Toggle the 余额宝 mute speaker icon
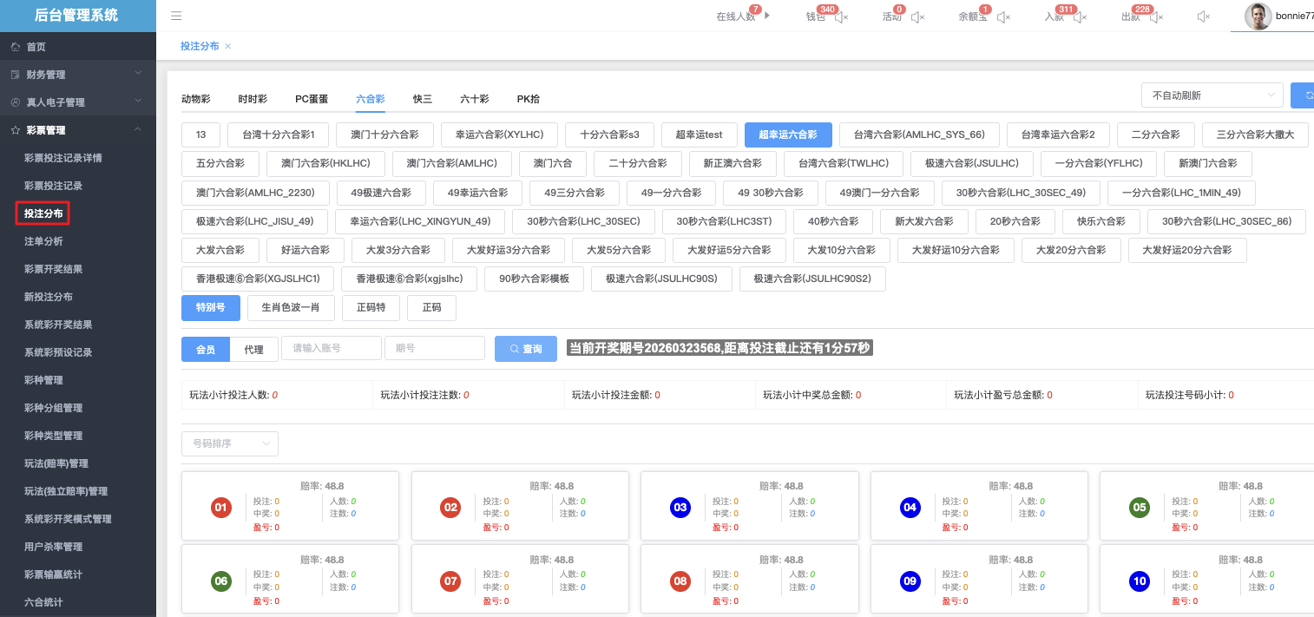Screen dimensions: 1314x617 (x=1004, y=17)
